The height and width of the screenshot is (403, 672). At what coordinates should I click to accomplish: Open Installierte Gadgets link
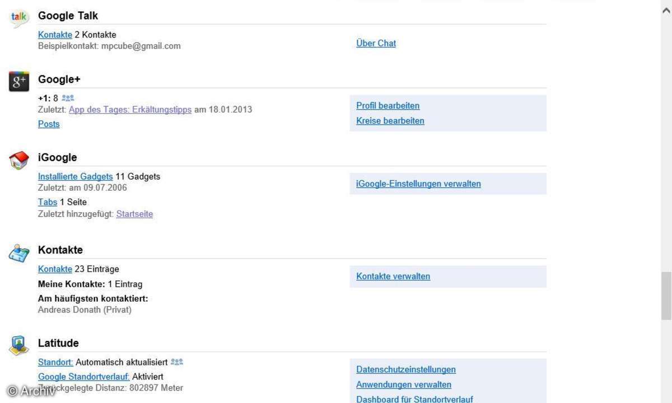(75, 176)
